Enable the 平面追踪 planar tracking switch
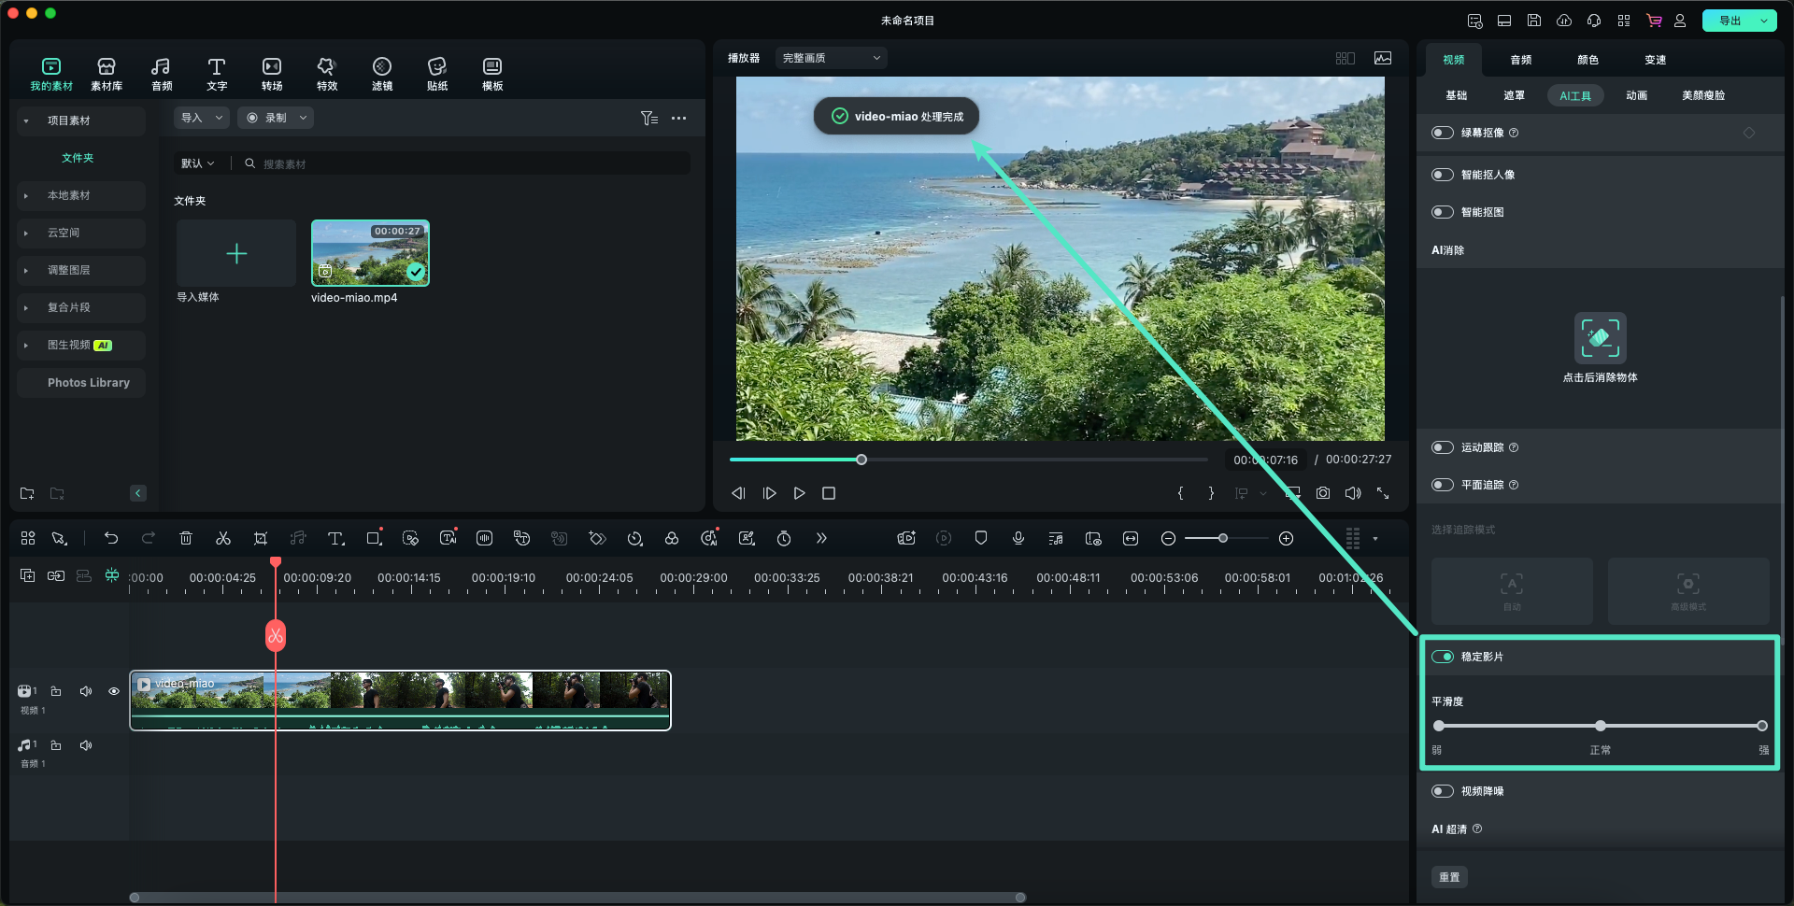Image resolution: width=1794 pixels, height=906 pixels. click(1443, 485)
